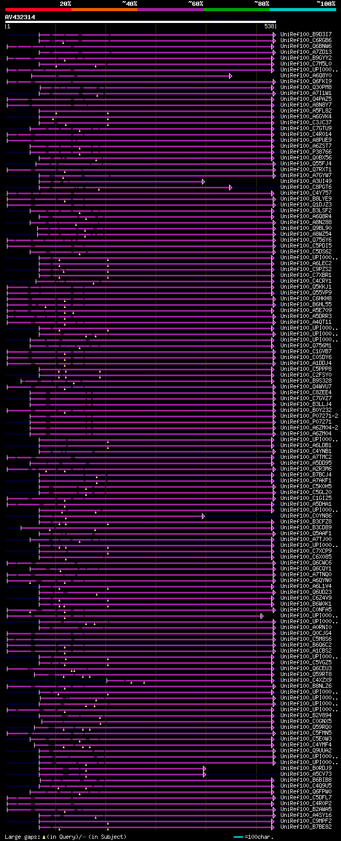Screen dimensions: 341x841
Task: Select the UniRef100_C3JC37 hit
Action: [306, 122]
